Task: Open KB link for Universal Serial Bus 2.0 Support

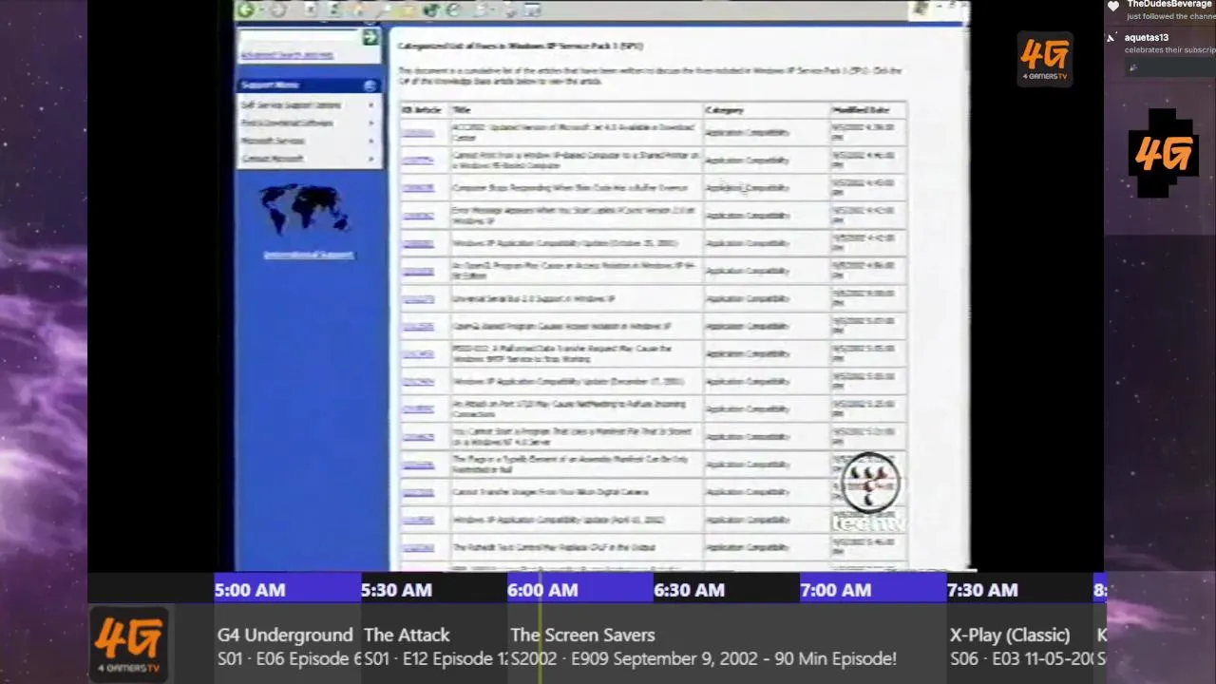Action: click(418, 299)
